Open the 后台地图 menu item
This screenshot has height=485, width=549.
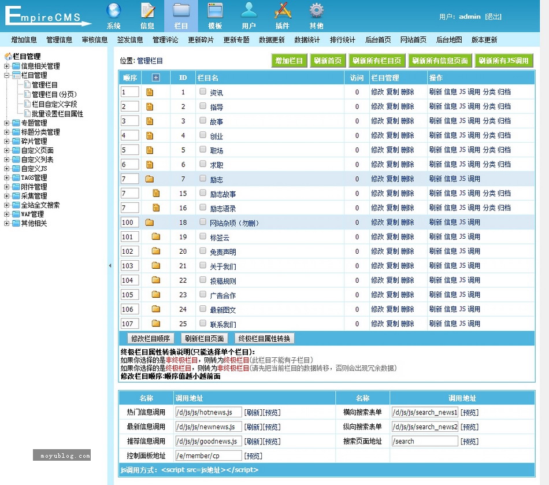click(449, 40)
